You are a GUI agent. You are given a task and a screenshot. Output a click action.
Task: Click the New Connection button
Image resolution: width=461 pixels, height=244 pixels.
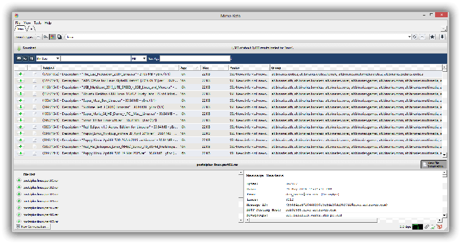pyautogui.click(x=33, y=227)
